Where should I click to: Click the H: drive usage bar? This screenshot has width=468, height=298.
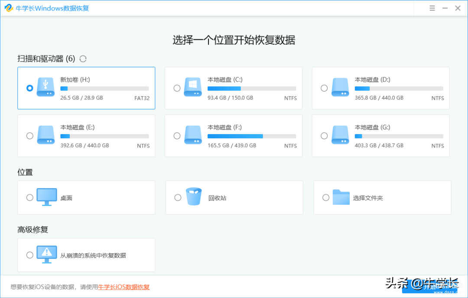coord(104,88)
